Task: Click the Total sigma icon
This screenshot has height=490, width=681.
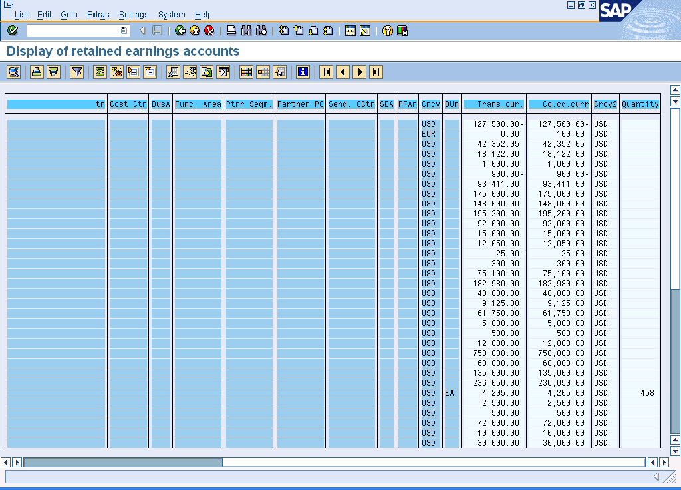Action: pyautogui.click(x=100, y=72)
